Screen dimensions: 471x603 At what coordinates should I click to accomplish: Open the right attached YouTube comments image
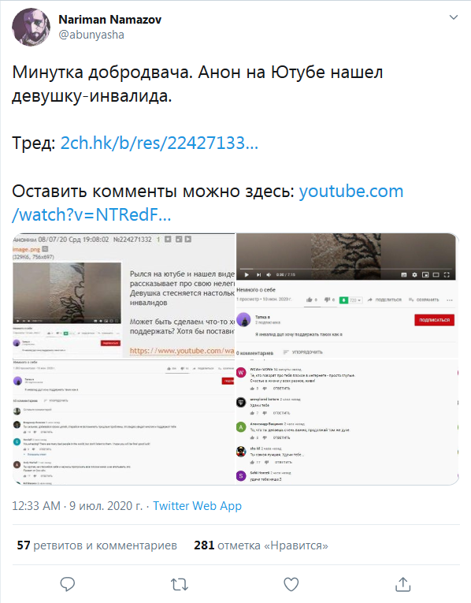[x=347, y=359]
